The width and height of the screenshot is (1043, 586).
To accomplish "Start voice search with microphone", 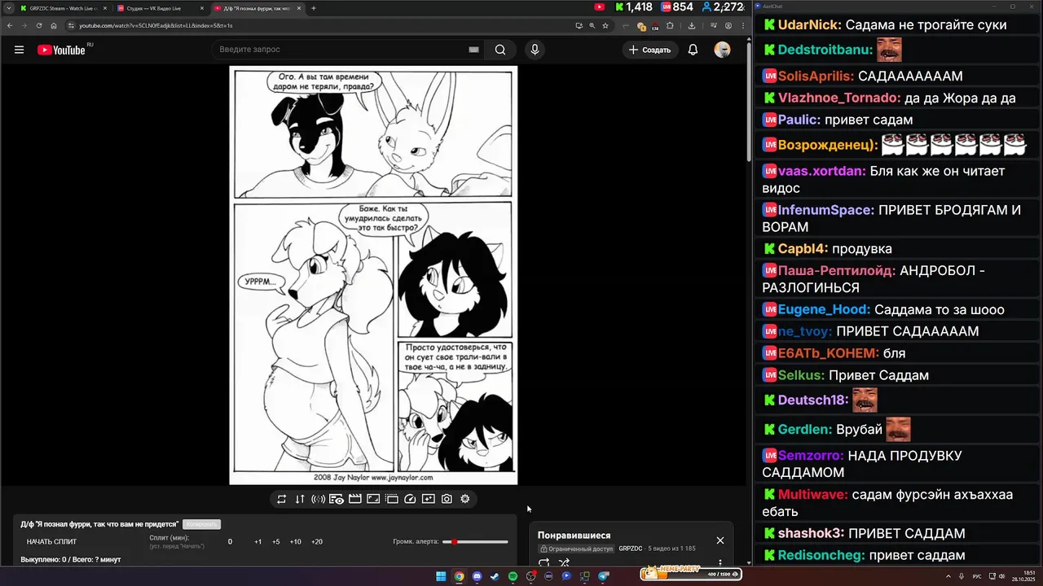I will click(535, 50).
